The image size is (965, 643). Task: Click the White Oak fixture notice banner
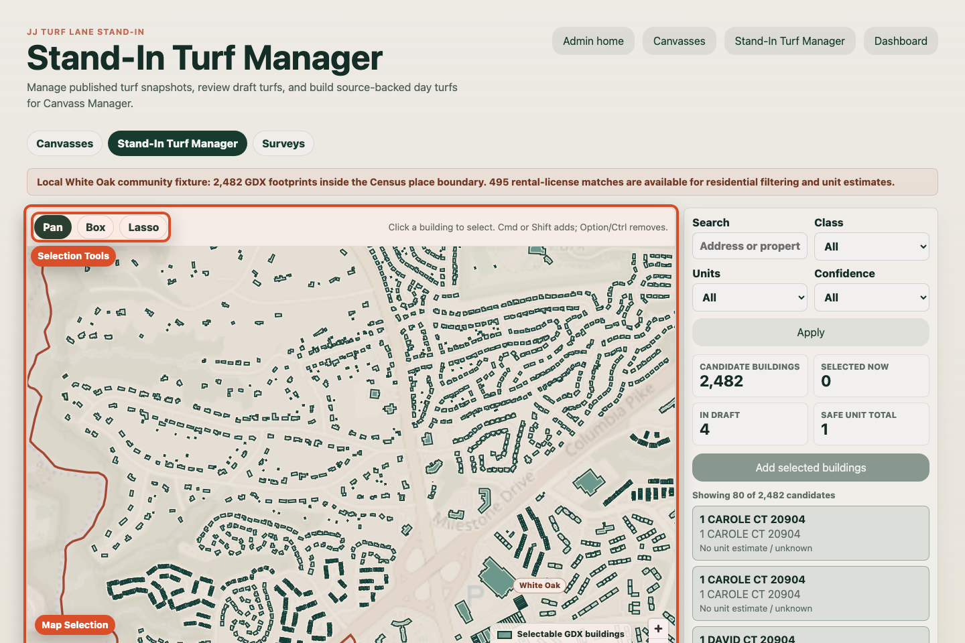coord(482,182)
